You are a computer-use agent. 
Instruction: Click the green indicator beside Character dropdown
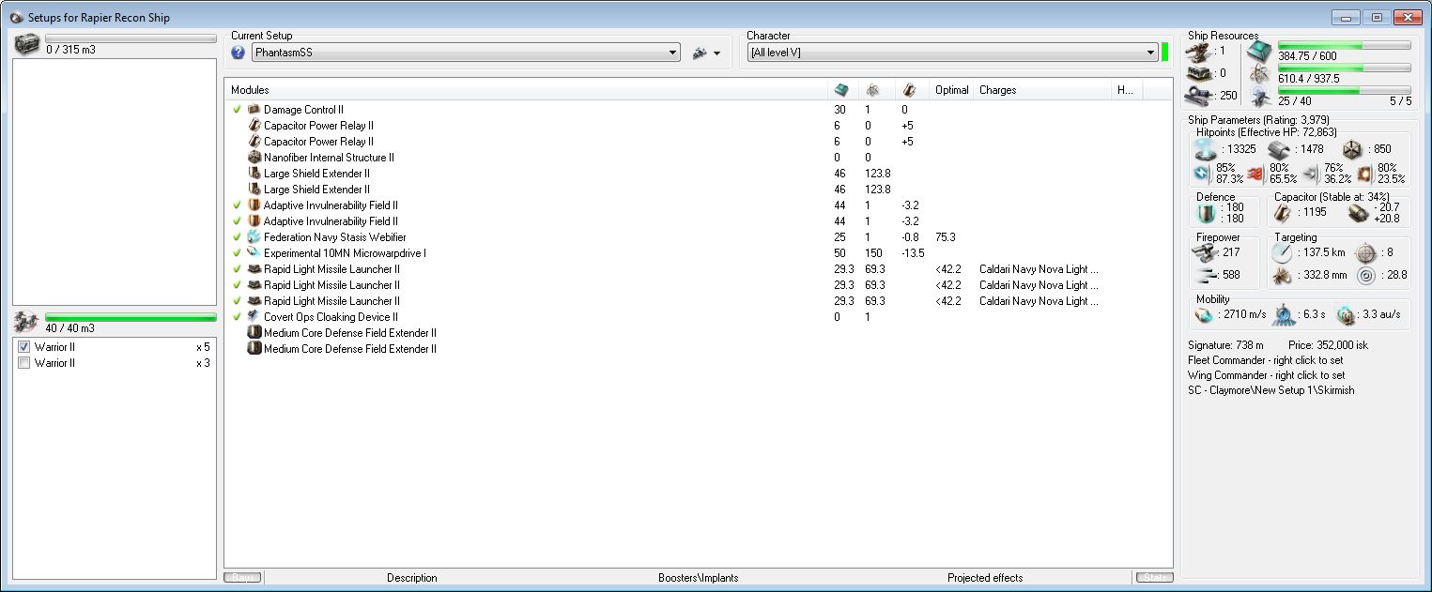pyautogui.click(x=1164, y=53)
